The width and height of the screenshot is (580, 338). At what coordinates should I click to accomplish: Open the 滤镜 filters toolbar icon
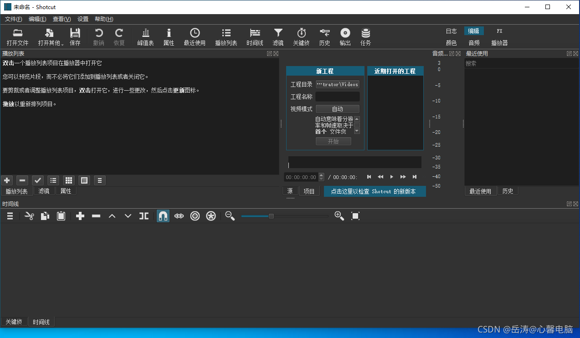278,37
